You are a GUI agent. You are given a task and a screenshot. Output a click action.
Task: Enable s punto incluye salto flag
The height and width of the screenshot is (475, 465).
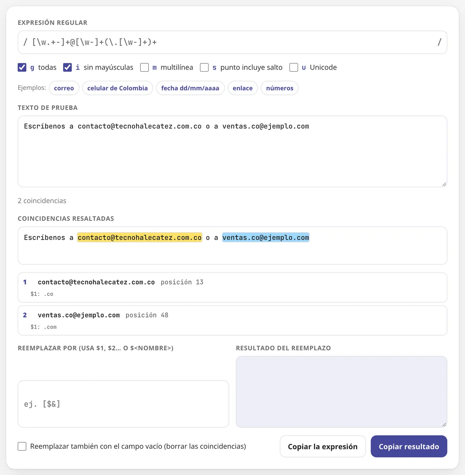[x=204, y=67]
